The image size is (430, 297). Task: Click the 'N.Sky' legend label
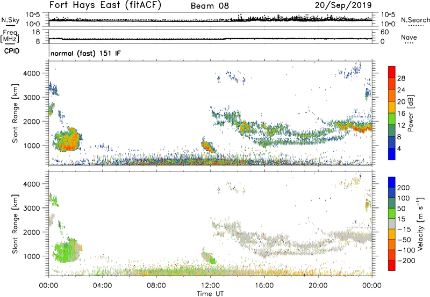(10, 20)
